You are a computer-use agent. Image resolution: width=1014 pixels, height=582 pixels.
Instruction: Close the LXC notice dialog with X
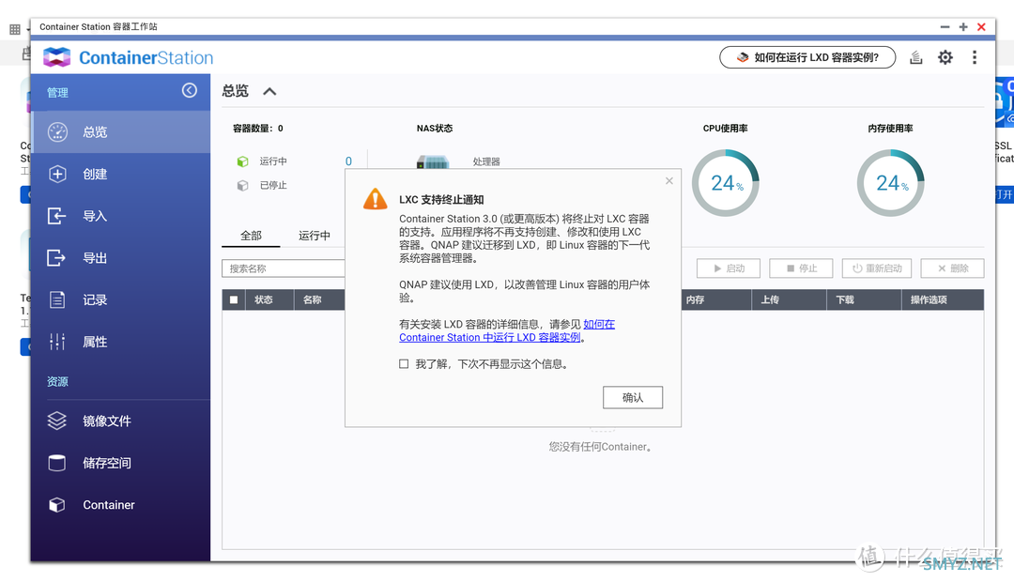pyautogui.click(x=669, y=181)
